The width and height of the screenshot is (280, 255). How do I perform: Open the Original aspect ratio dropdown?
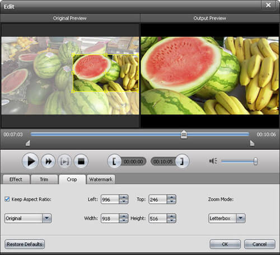[28, 218]
